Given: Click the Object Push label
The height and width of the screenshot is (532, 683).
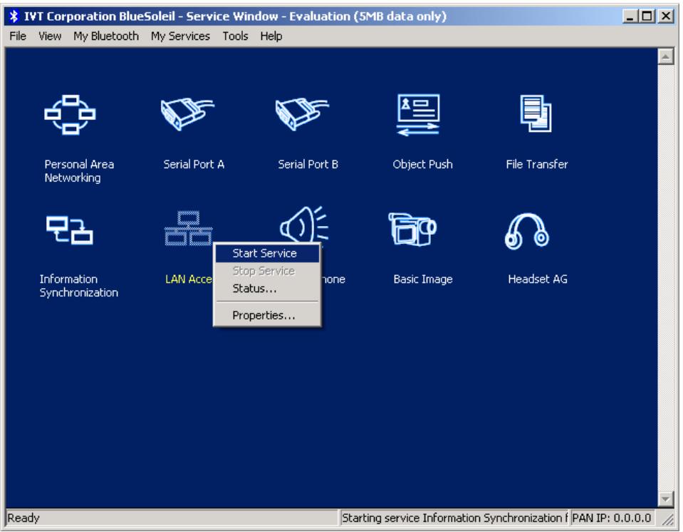Looking at the screenshot, I should (x=422, y=165).
